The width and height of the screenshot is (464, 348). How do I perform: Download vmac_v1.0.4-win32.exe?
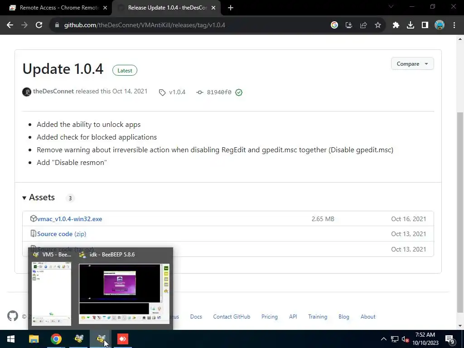tap(69, 219)
